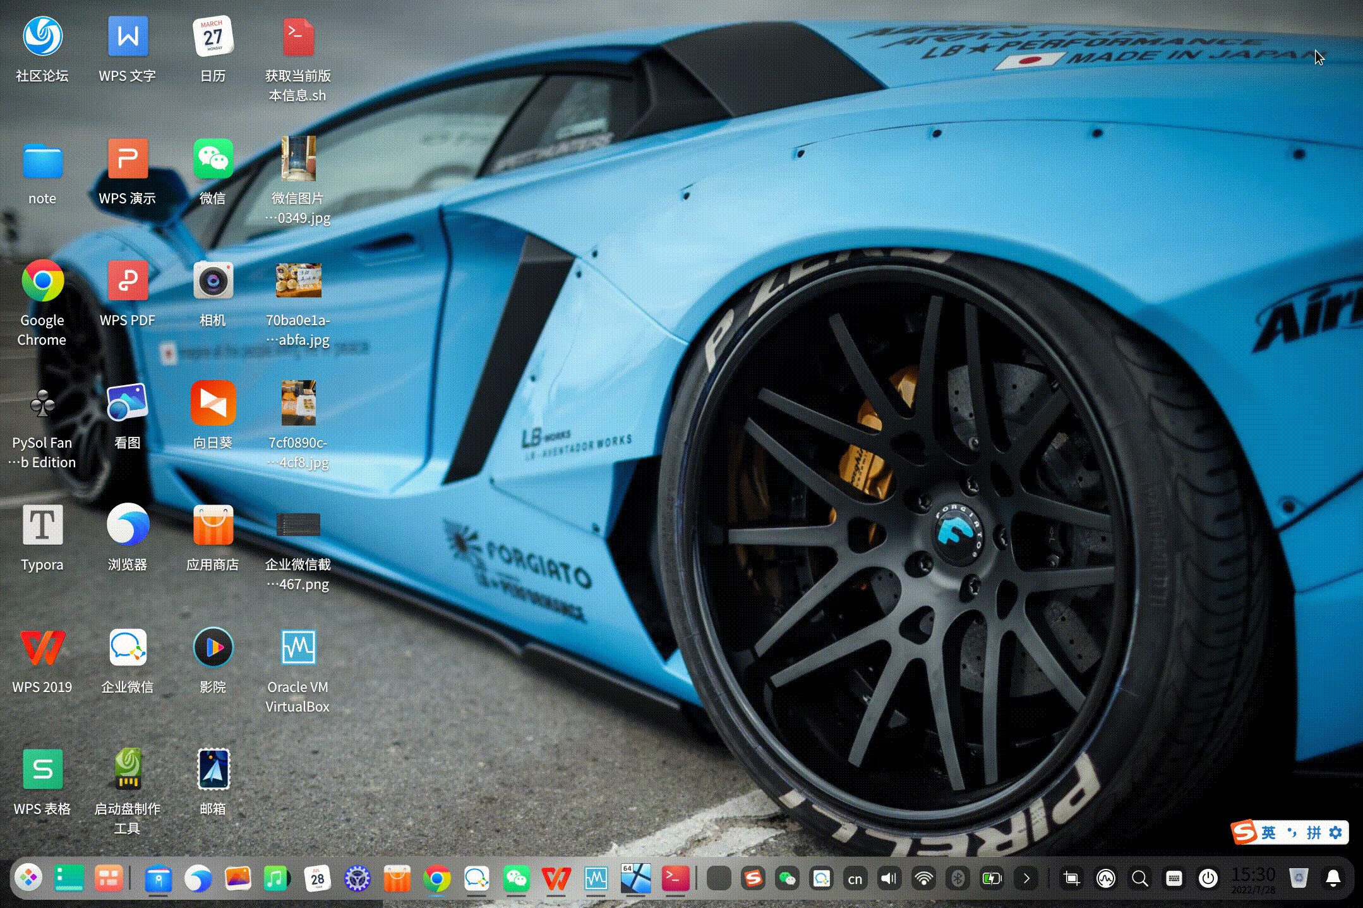Open the trash bin in the dock
The width and height of the screenshot is (1363, 908).
pyautogui.click(x=1299, y=878)
